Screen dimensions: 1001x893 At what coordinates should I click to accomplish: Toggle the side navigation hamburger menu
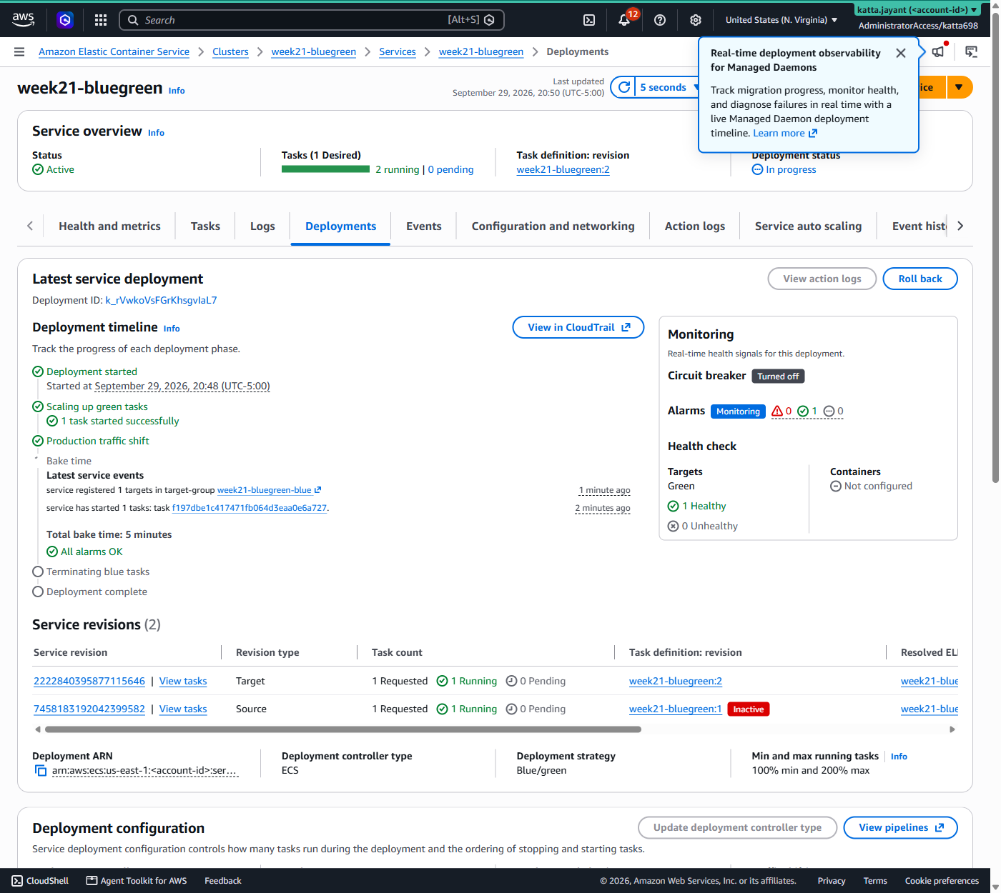click(x=19, y=51)
